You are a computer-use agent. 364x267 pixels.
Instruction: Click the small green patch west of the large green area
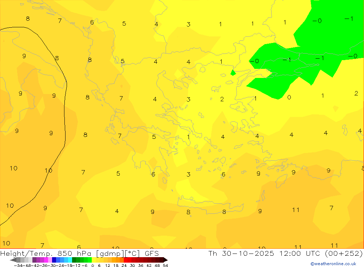click(x=233, y=73)
